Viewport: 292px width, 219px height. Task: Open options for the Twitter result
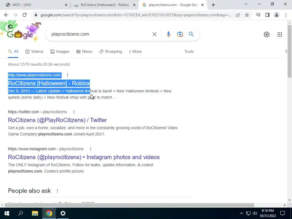tap(74, 112)
